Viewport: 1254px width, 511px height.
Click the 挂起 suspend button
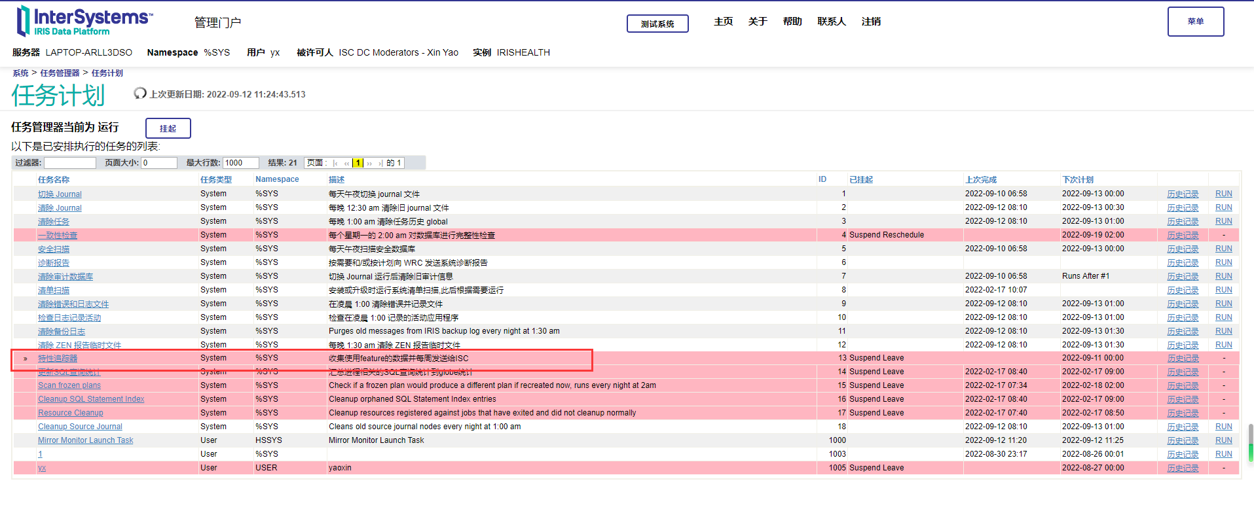pyautogui.click(x=168, y=128)
